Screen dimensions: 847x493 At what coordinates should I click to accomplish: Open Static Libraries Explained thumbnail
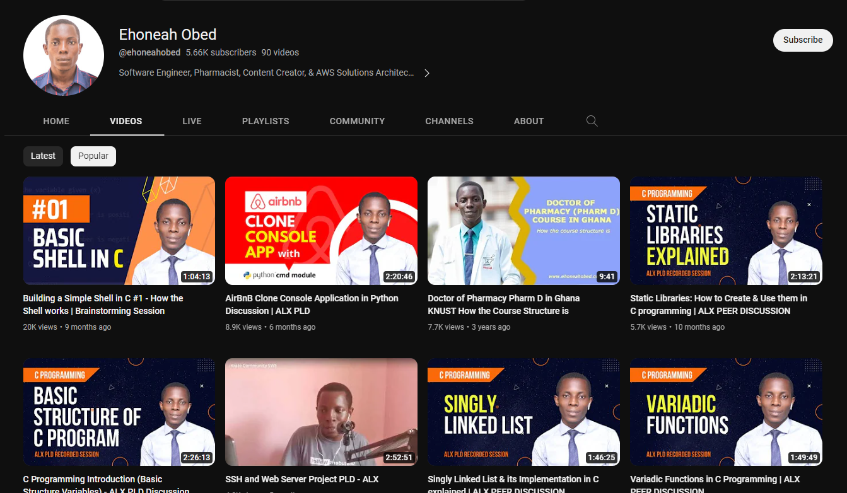coord(726,231)
